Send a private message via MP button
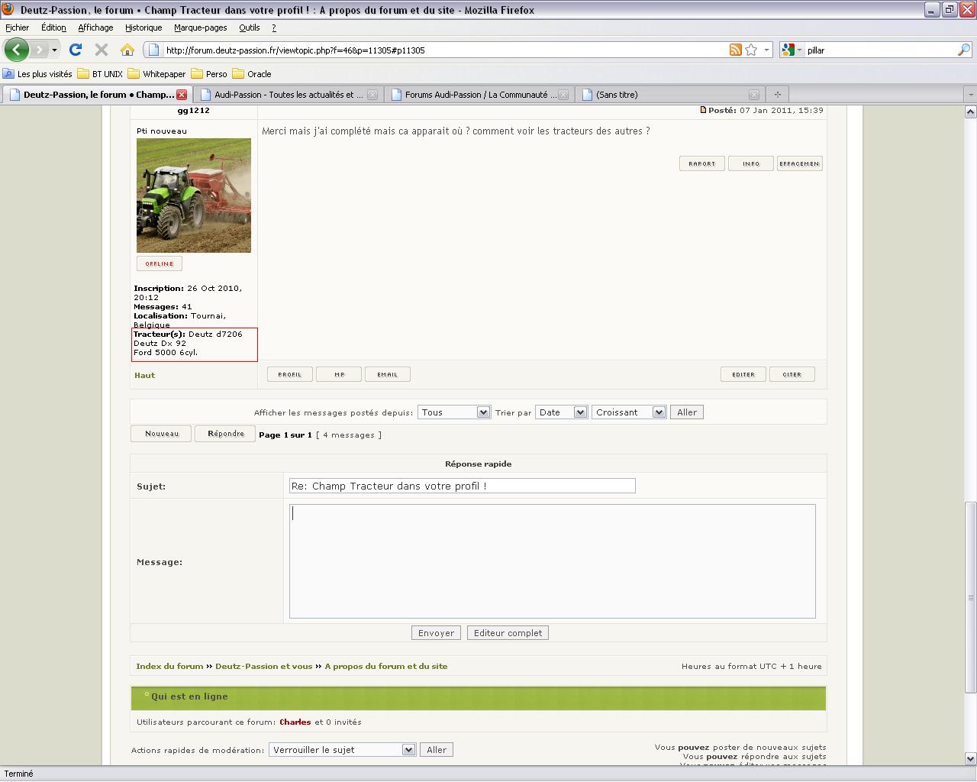 pos(339,374)
